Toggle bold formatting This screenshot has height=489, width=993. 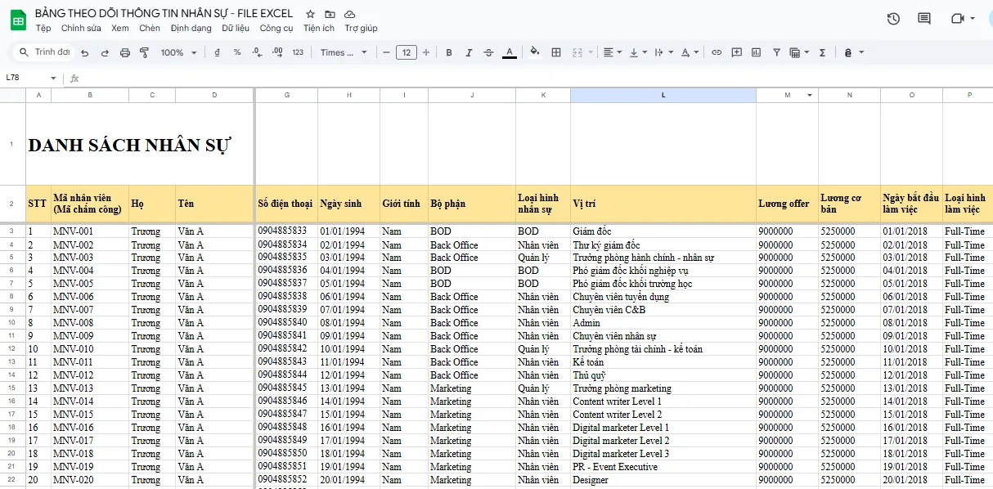coord(449,52)
